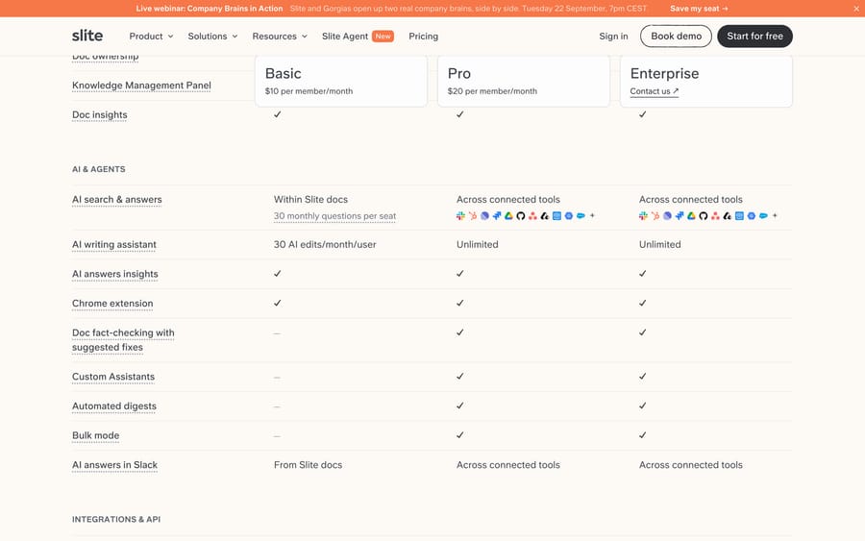Click the Start for free button
The image size is (865, 541).
pos(754,36)
